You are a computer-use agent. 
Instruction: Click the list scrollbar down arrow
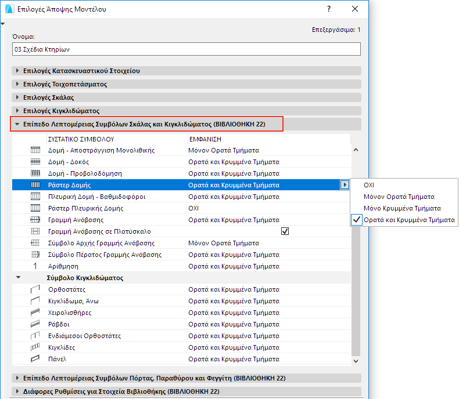pos(356,361)
